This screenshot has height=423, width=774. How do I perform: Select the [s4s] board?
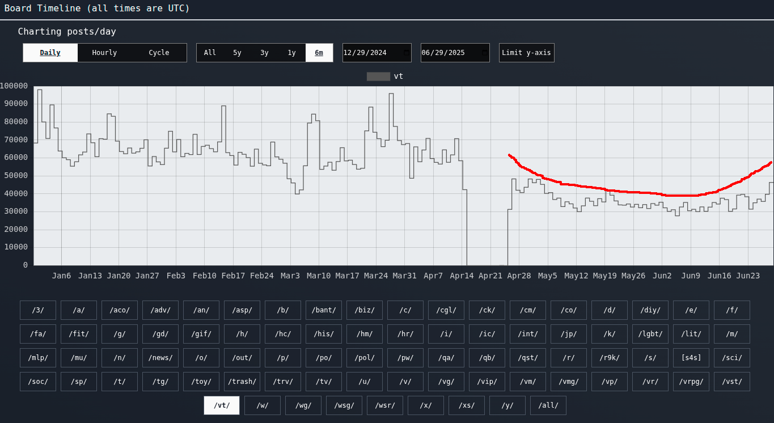coord(691,358)
